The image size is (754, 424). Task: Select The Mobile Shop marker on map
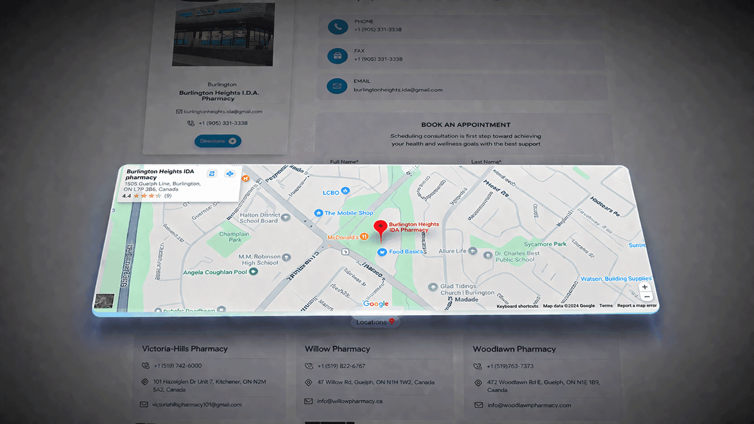pos(319,213)
